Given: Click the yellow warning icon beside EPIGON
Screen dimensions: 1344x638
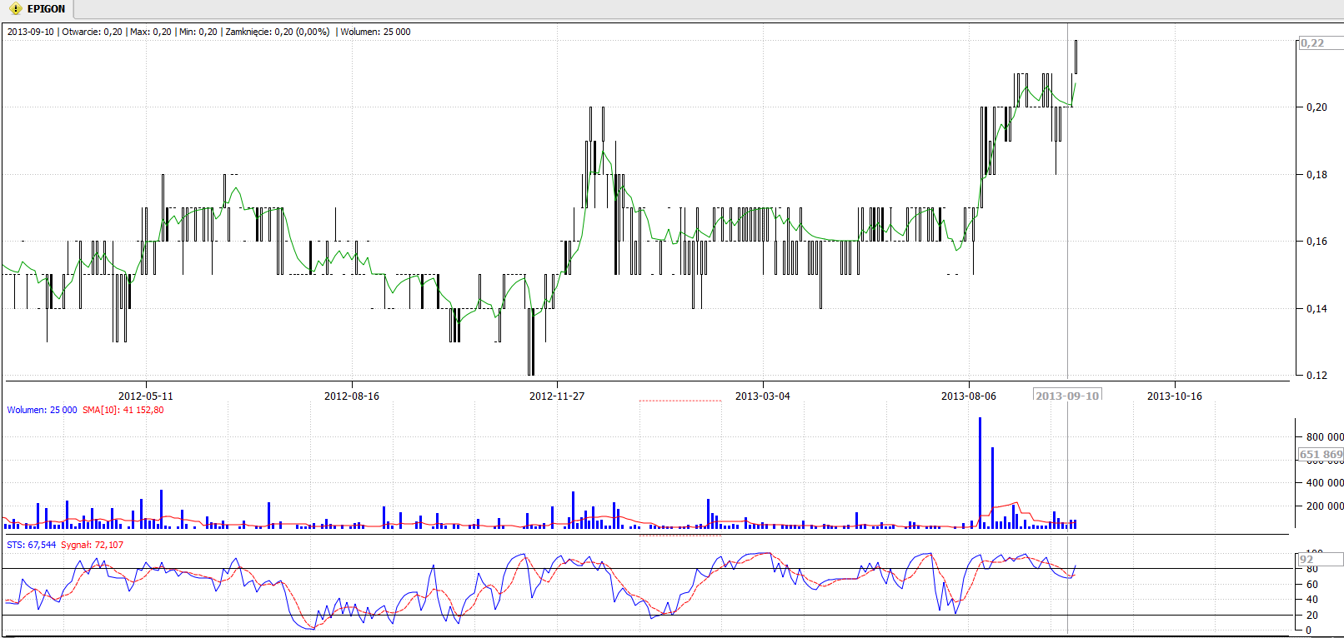Looking at the screenshot, I should pyautogui.click(x=15, y=9).
